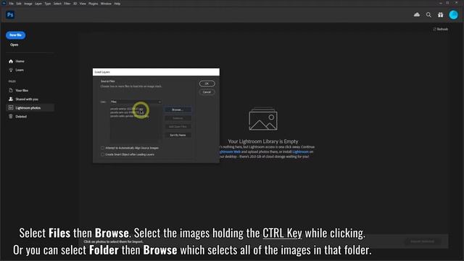Open the Select menu

pyautogui.click(x=57, y=4)
